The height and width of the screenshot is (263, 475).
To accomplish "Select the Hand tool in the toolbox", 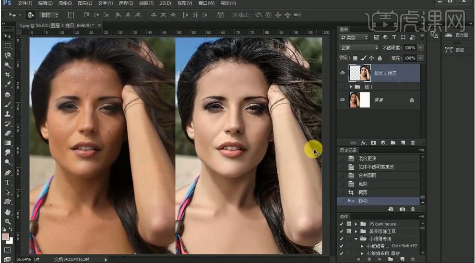I will [8, 212].
